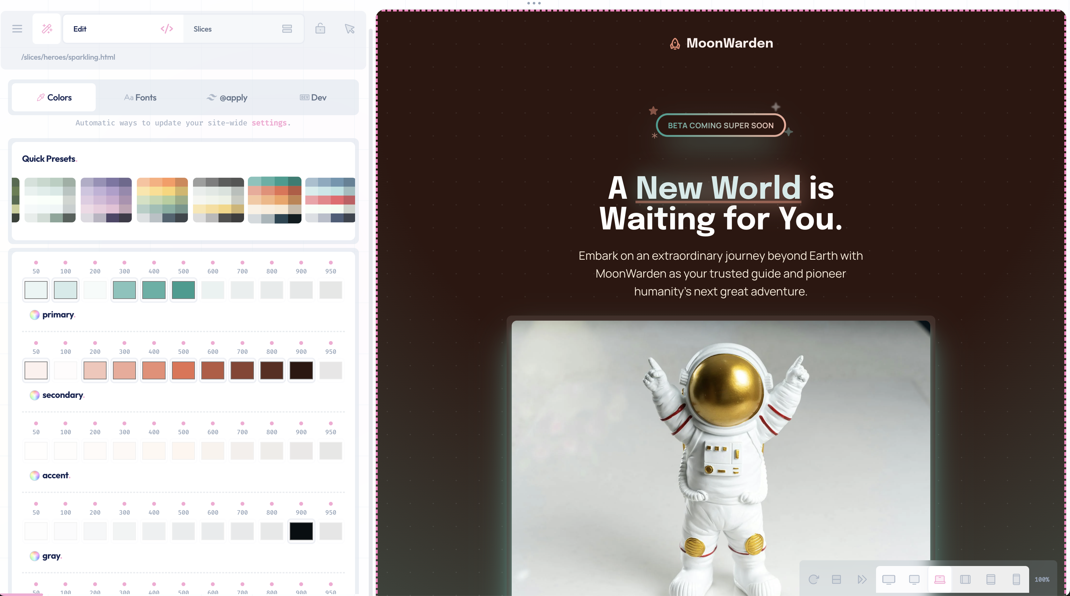This screenshot has height=596, width=1070.
Task: Select the cursor pointer tool icon
Action: pyautogui.click(x=349, y=29)
